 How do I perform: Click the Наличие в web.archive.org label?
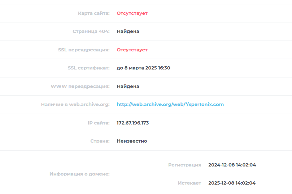click(75, 104)
